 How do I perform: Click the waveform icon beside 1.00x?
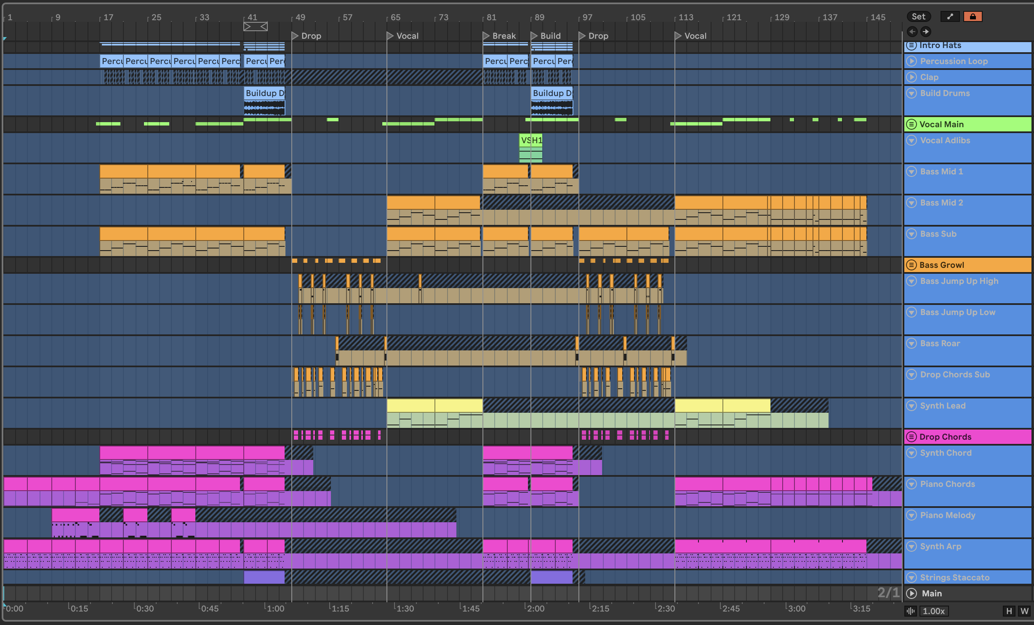pos(911,611)
